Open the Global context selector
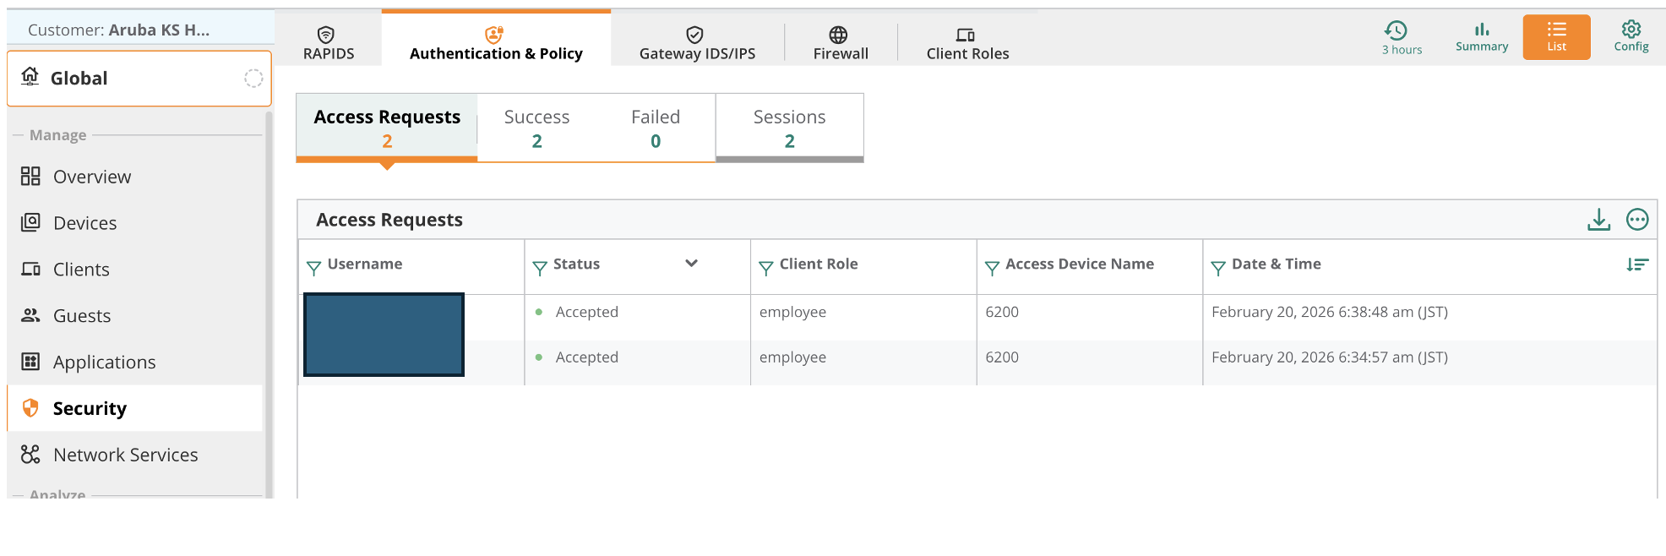 point(139,79)
